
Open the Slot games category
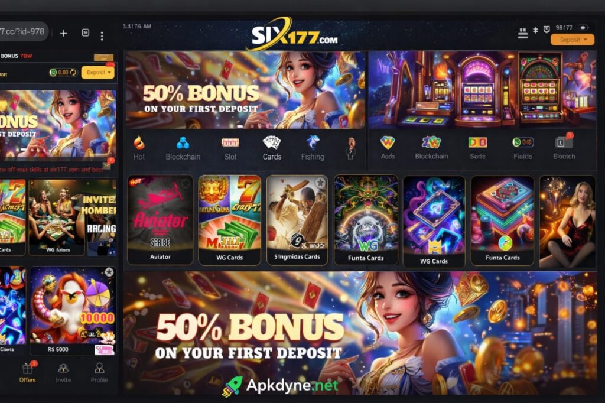(230, 148)
